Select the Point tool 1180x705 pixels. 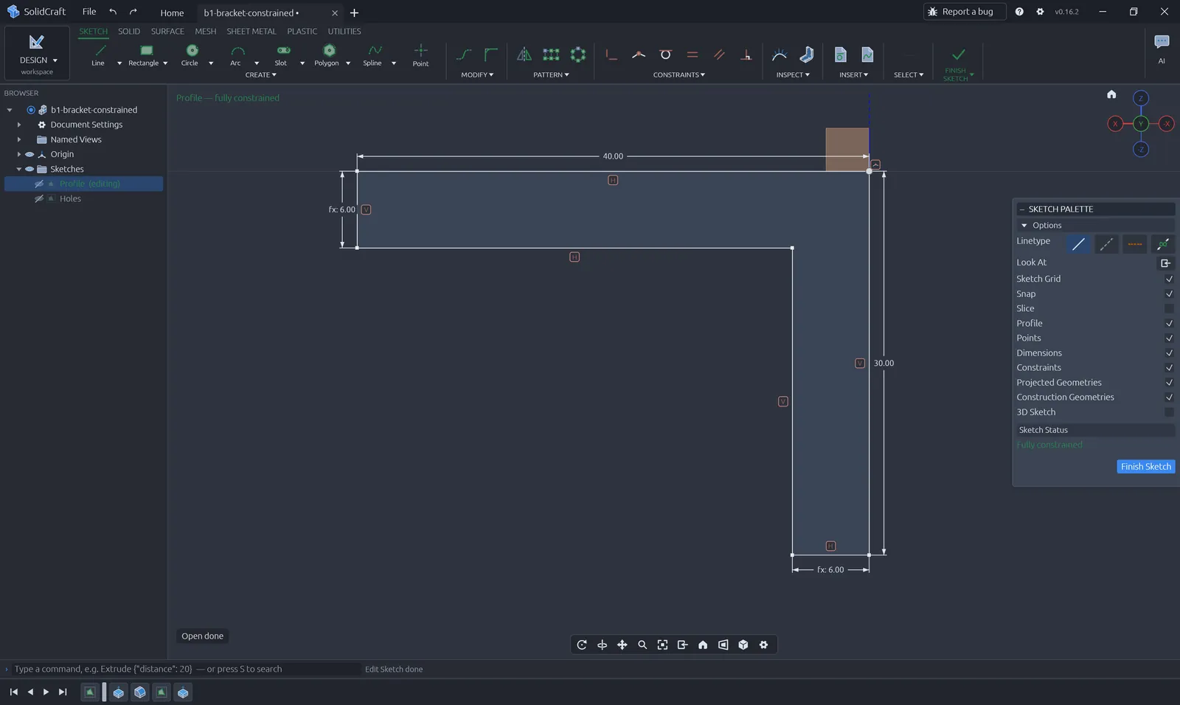[420, 55]
